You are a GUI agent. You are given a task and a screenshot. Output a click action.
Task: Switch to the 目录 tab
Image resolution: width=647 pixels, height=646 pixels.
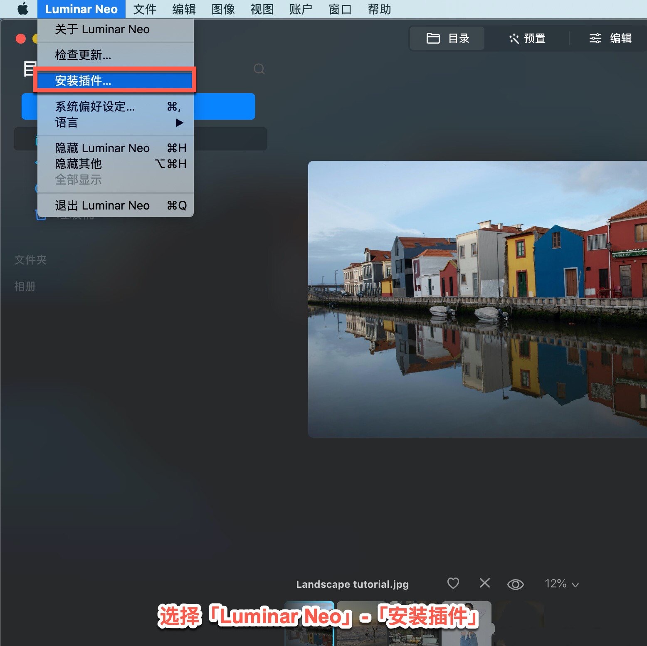[x=447, y=38]
